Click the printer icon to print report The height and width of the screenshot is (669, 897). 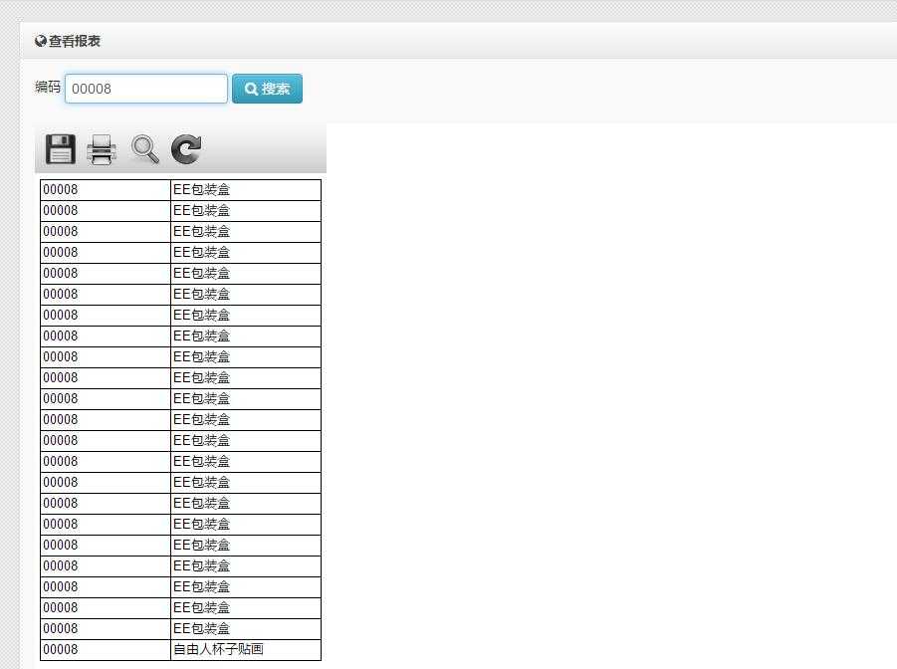coord(102,150)
